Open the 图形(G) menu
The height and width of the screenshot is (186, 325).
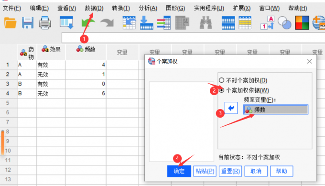(x=175, y=8)
